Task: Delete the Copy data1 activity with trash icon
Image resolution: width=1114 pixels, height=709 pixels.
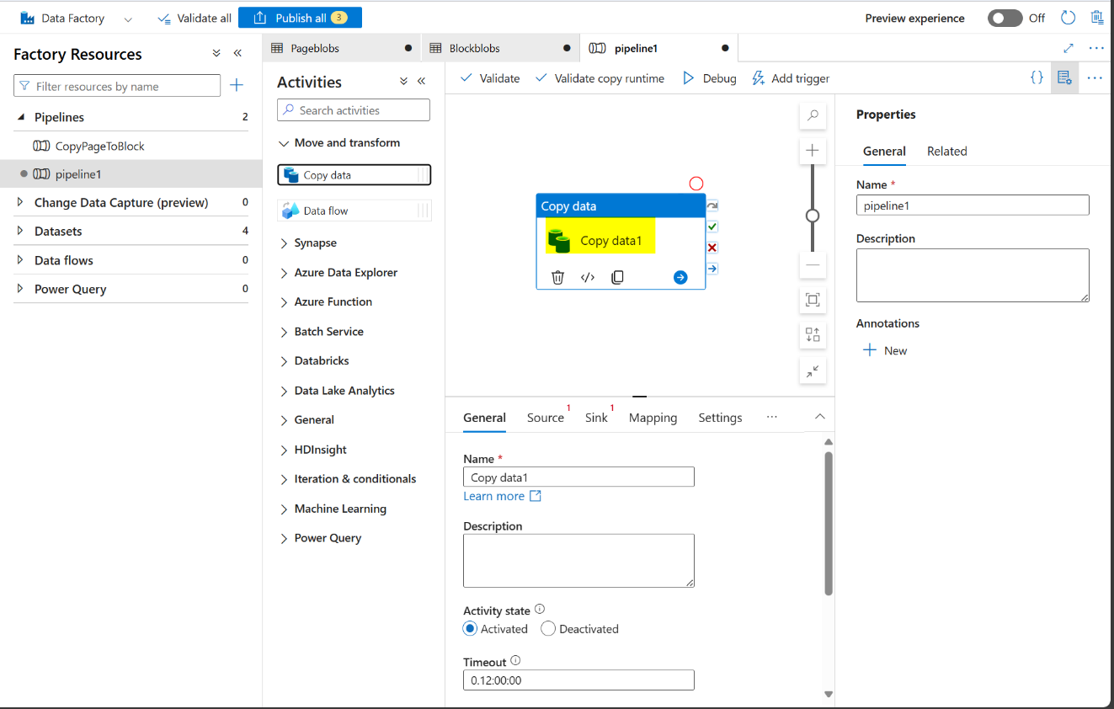Action: [557, 277]
